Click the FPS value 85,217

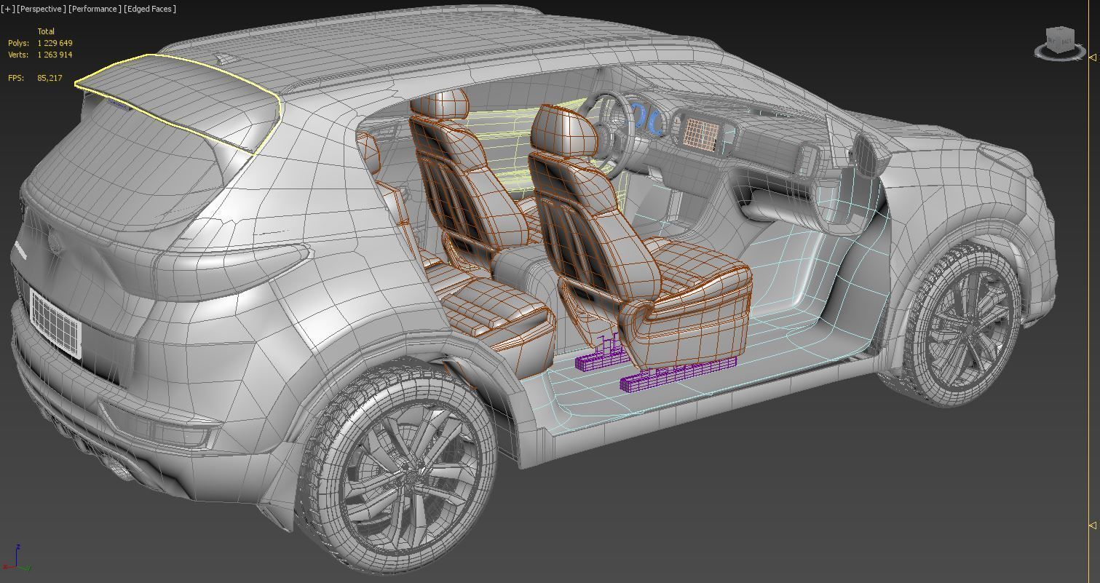(x=50, y=78)
